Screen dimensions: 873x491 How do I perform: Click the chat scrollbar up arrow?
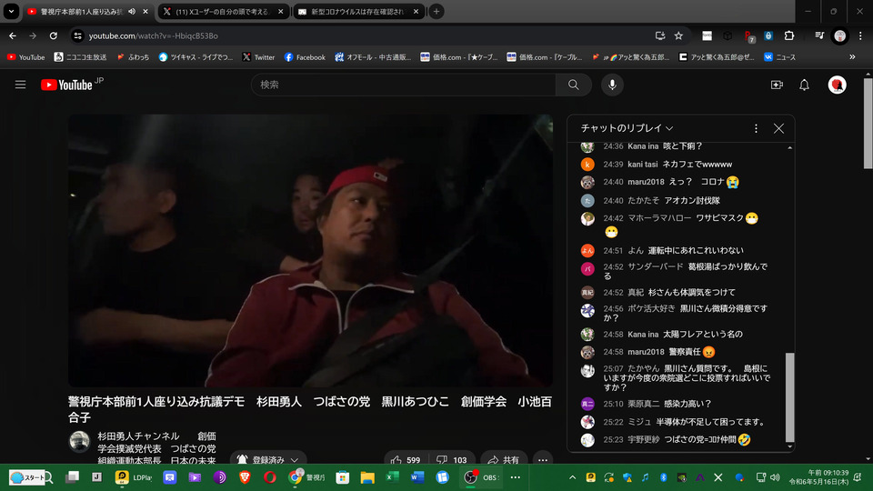pos(789,147)
